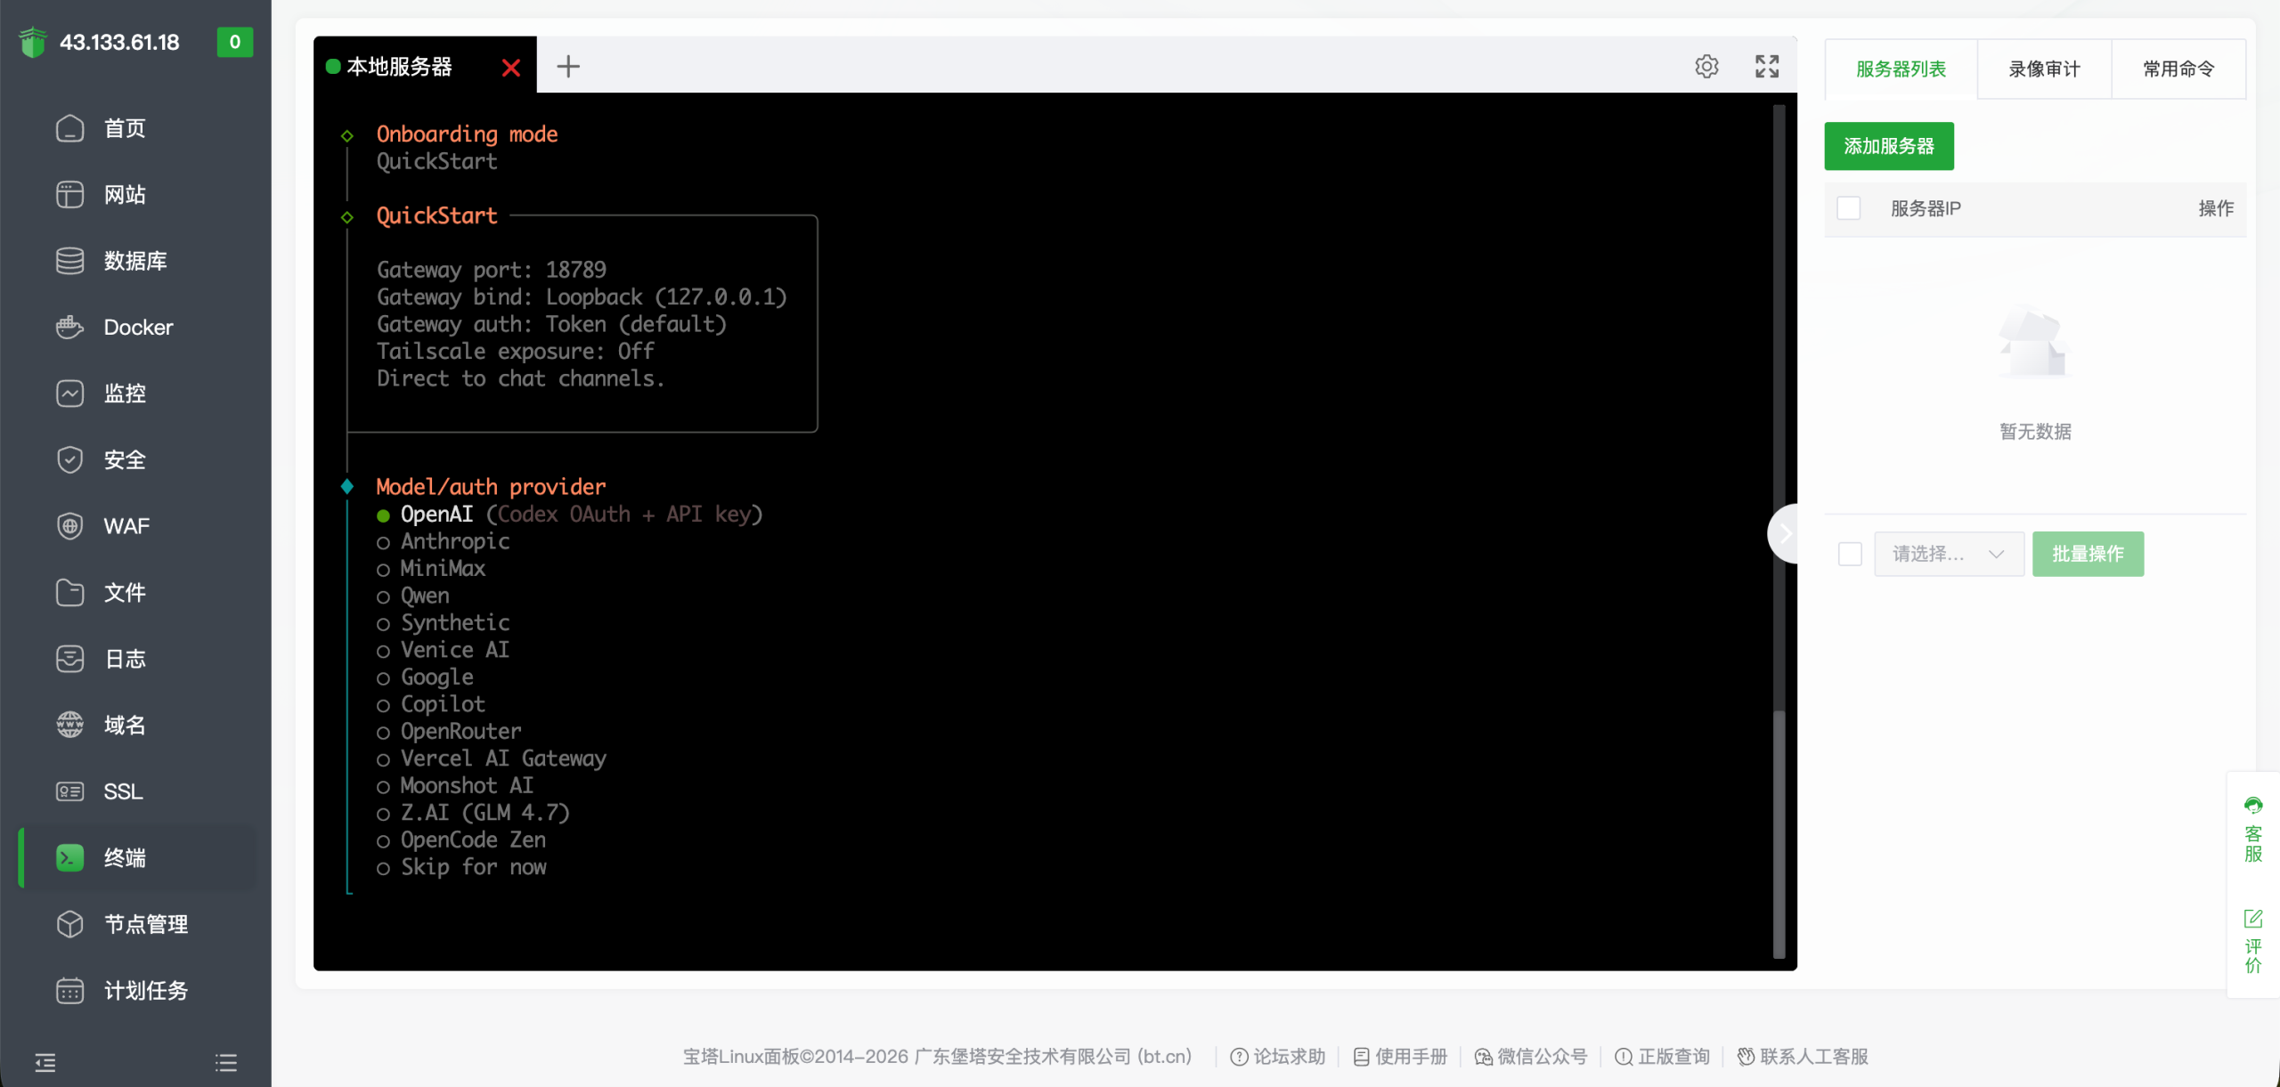The width and height of the screenshot is (2280, 1087).
Task: Go to the WAF page
Action: coord(126,526)
